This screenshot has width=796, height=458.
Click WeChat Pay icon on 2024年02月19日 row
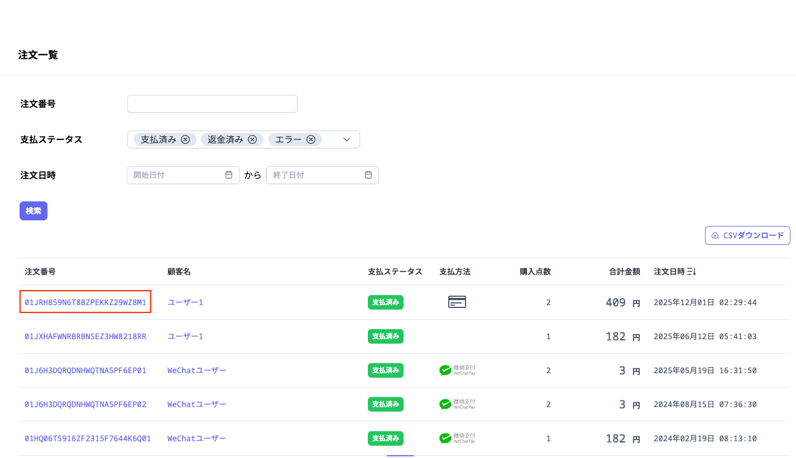point(457,438)
